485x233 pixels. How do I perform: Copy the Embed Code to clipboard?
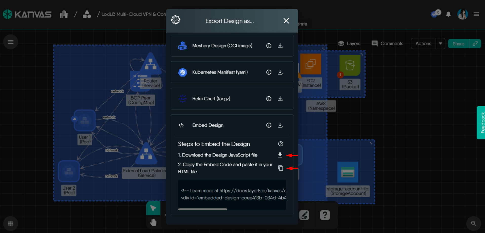pos(281,168)
